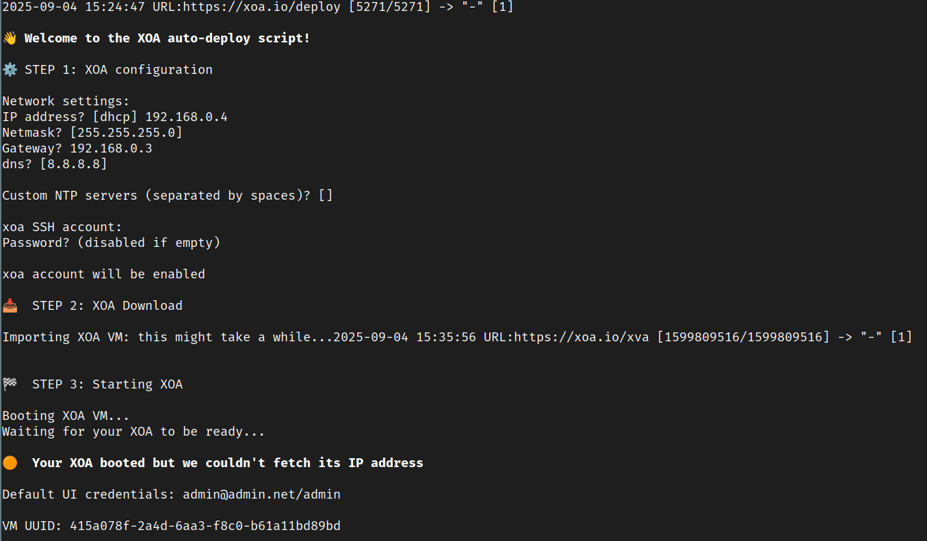Click the default dns [8.8.8.8] value
The image size is (927, 541).
[73, 164]
